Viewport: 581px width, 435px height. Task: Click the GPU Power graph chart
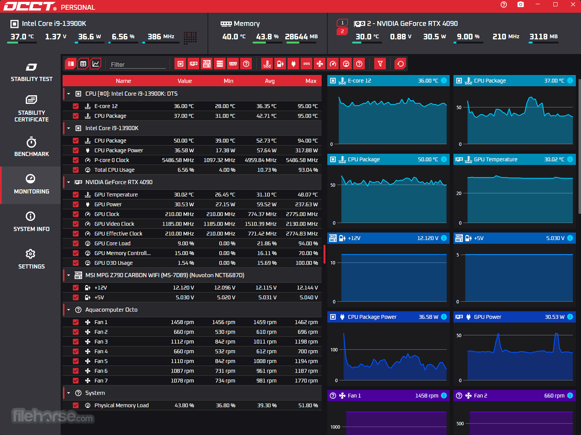pyautogui.click(x=515, y=354)
